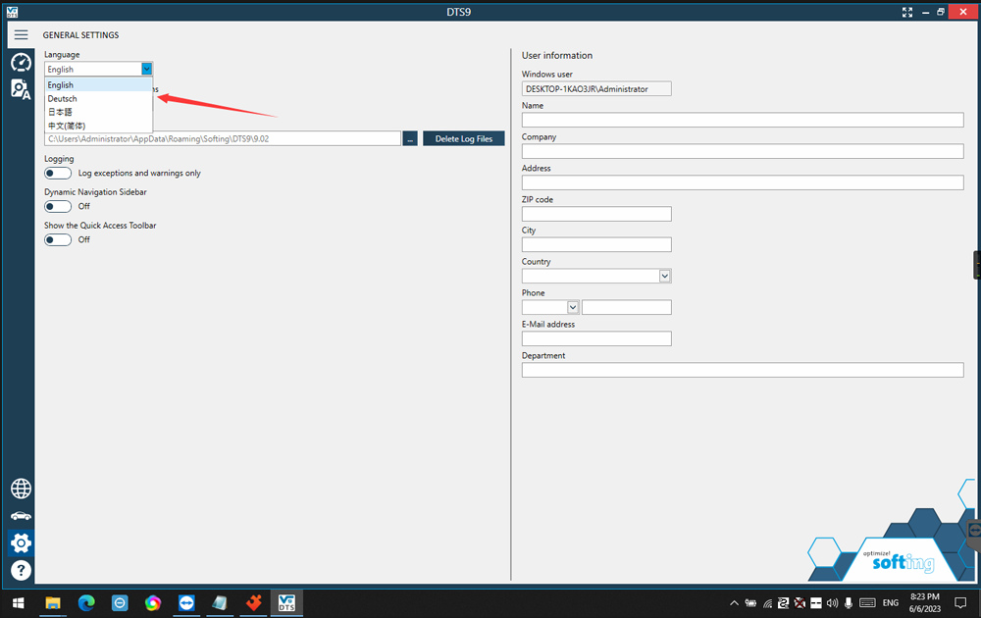Toggle the Logging exceptions and warnings switch
The height and width of the screenshot is (618, 981).
(x=58, y=174)
